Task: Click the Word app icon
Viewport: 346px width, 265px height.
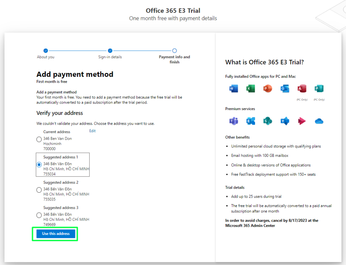Action: (234, 89)
